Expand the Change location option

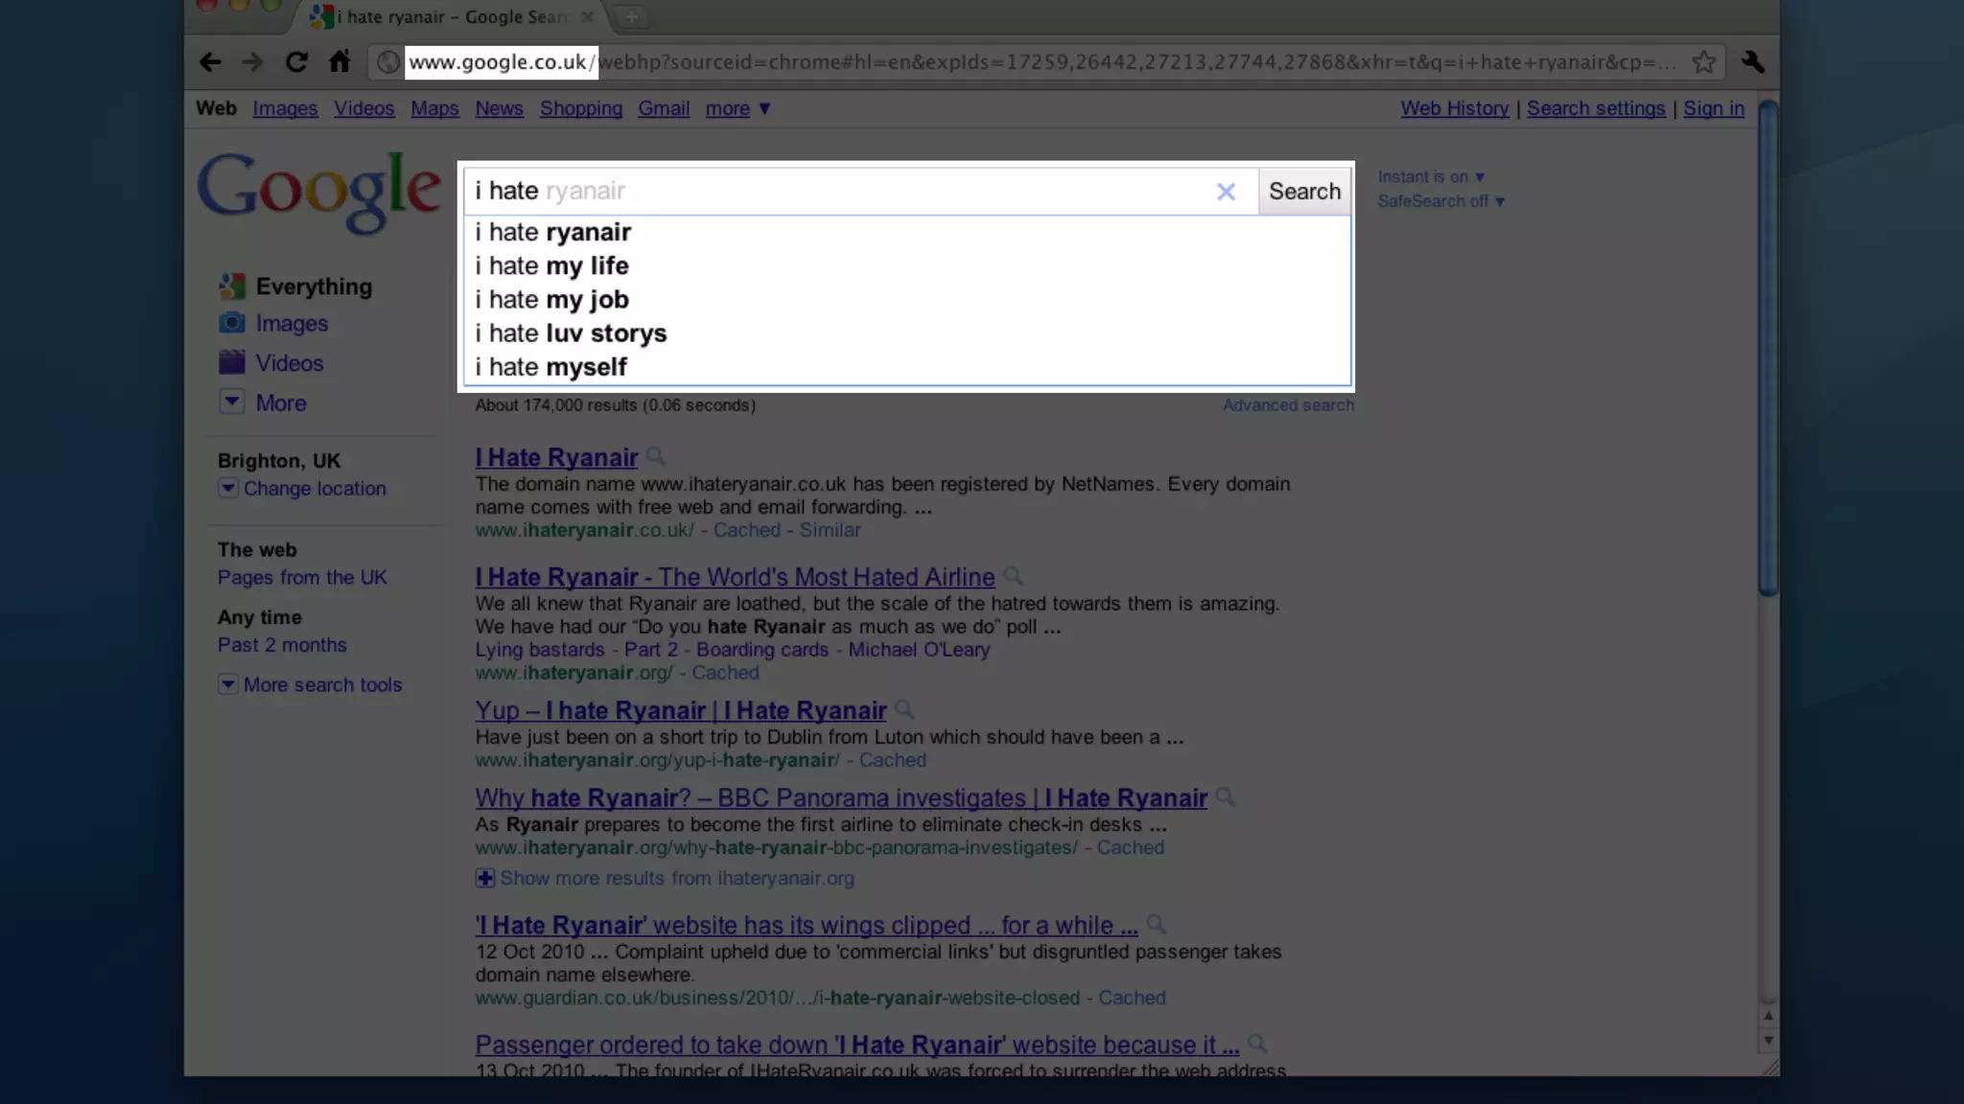click(314, 489)
